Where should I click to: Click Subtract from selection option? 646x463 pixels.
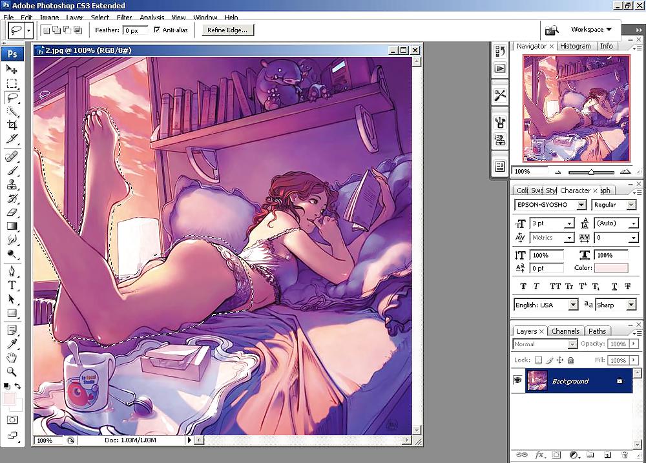click(67, 30)
